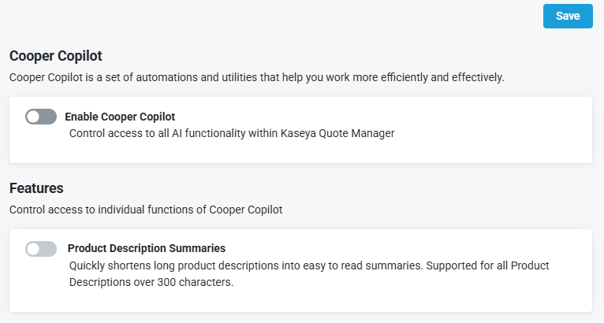Enable the Cooper Copilot toggle switch
Image resolution: width=604 pixels, height=323 pixels.
[41, 117]
